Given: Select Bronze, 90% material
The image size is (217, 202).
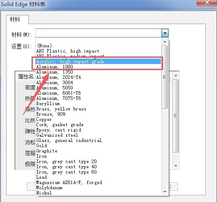Looking at the screenshot, I should tap(99, 114).
